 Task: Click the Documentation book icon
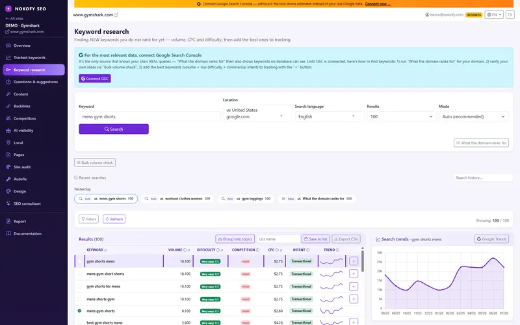click(8, 233)
